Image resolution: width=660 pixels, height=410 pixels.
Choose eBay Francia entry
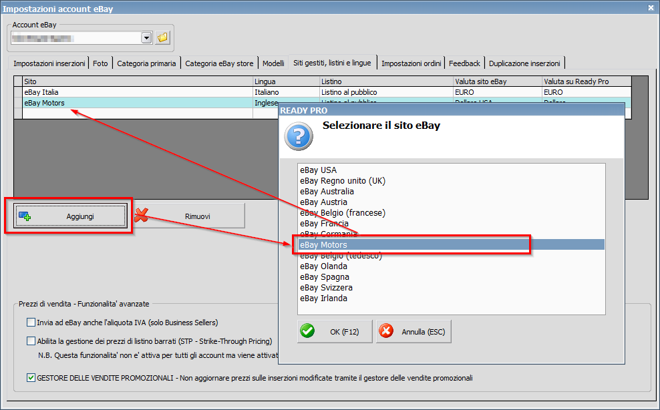point(451,224)
